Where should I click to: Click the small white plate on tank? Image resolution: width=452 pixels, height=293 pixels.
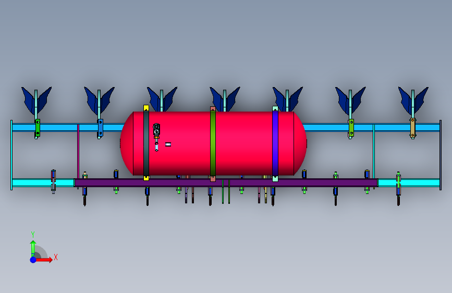pyautogui.click(x=168, y=144)
